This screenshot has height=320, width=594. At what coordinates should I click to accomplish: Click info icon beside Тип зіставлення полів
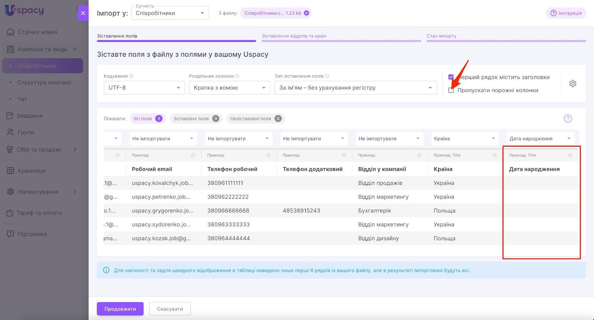[x=327, y=76]
